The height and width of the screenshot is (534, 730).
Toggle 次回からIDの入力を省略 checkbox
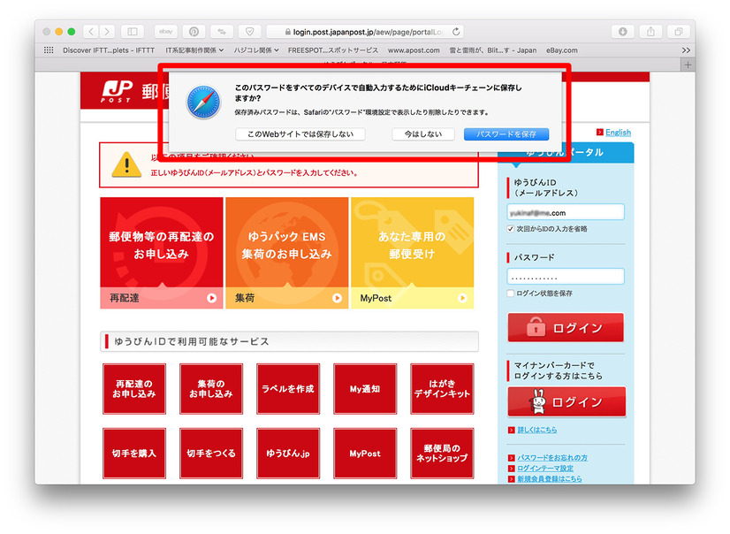(510, 229)
